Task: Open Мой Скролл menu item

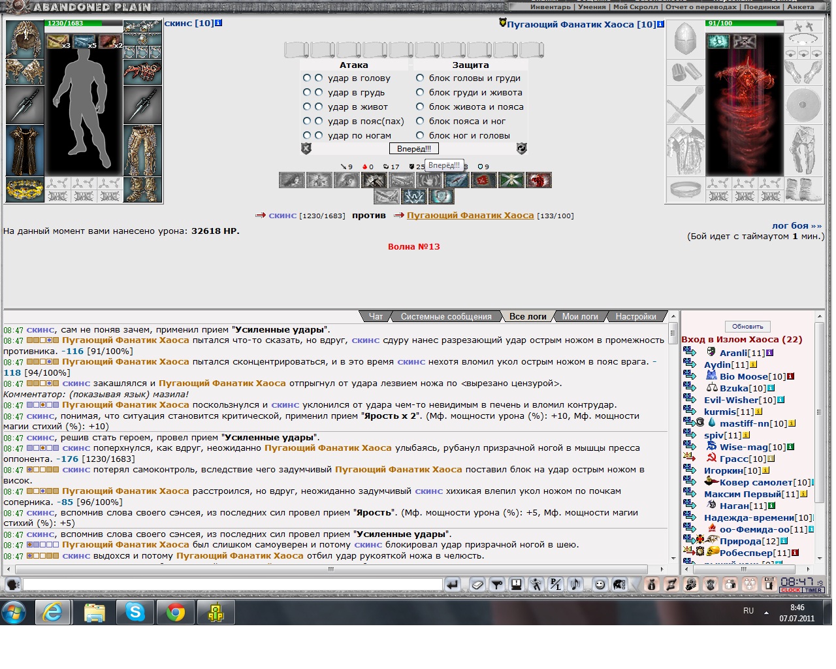Action: point(635,7)
